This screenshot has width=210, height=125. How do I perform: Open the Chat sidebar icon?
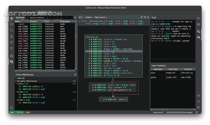tap(199, 31)
